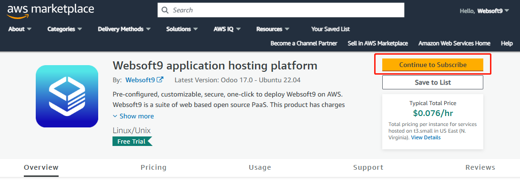
Task: Go to Your Saved List
Action: (330, 29)
